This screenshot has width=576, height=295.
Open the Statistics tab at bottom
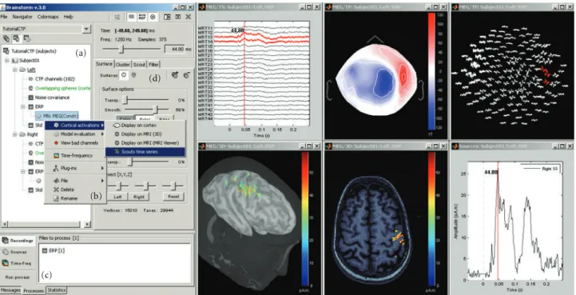[x=56, y=290]
